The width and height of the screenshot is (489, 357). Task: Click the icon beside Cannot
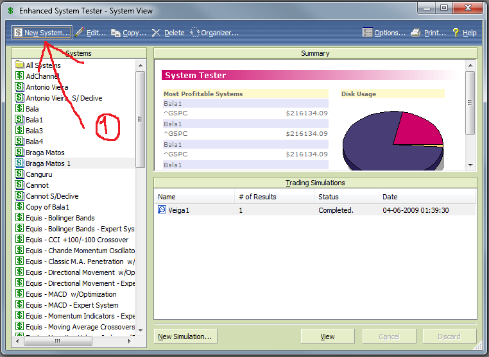pos(19,185)
